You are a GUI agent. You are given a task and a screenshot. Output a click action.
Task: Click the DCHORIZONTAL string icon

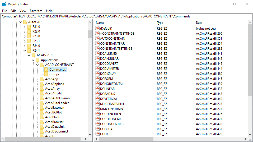[x=97, y=84]
